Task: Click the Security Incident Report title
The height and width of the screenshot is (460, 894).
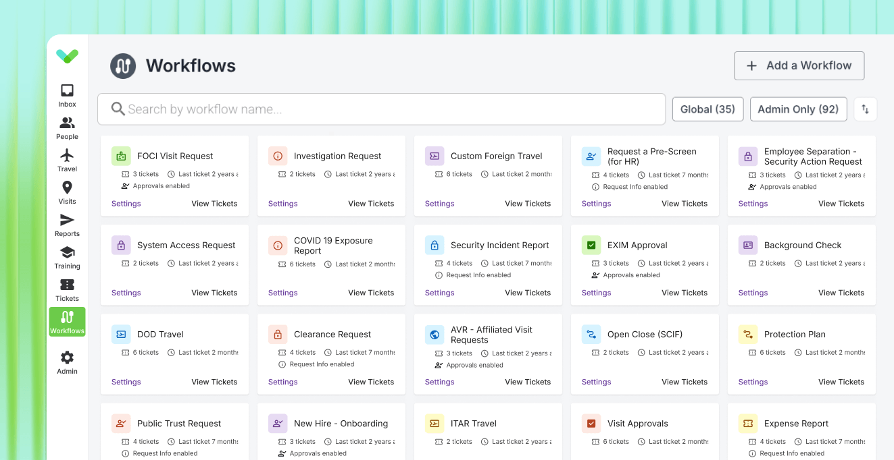Action: (500, 246)
